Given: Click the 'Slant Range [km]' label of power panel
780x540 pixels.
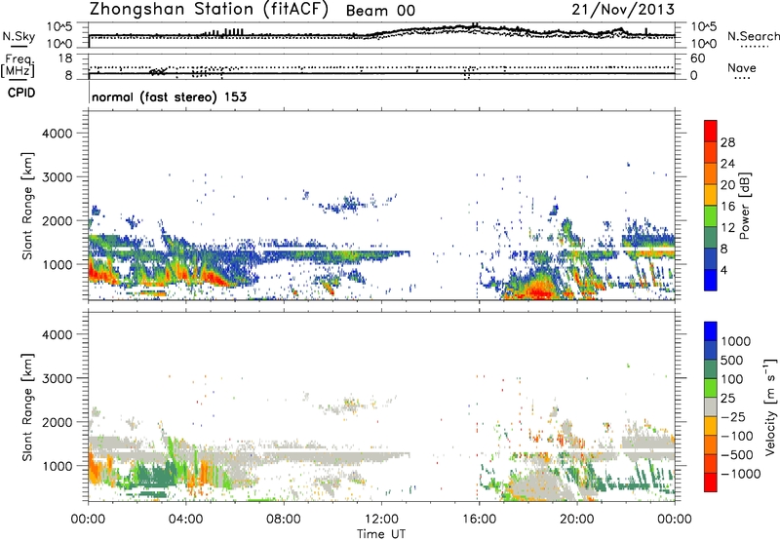Looking at the screenshot, I should coord(28,206).
